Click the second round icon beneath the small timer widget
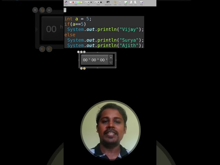 click(x=84, y=68)
